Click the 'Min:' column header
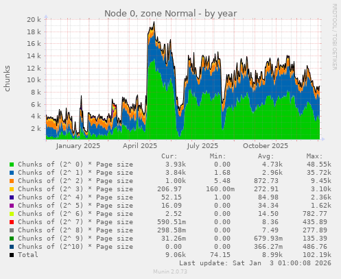This screenshot has width=341, height=279. tap(217, 156)
